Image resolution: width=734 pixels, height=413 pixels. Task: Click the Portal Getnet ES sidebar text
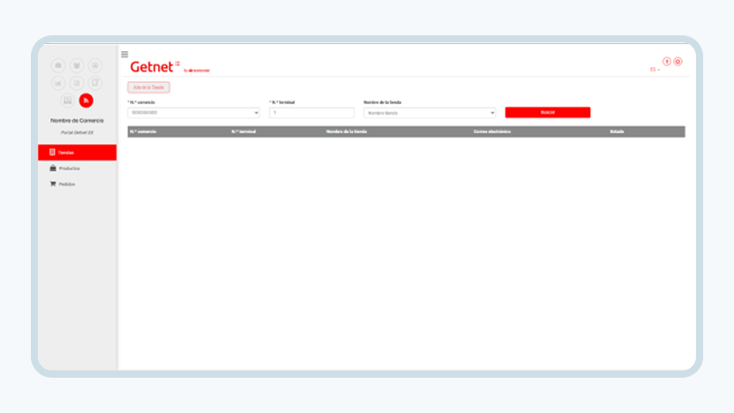tap(77, 132)
